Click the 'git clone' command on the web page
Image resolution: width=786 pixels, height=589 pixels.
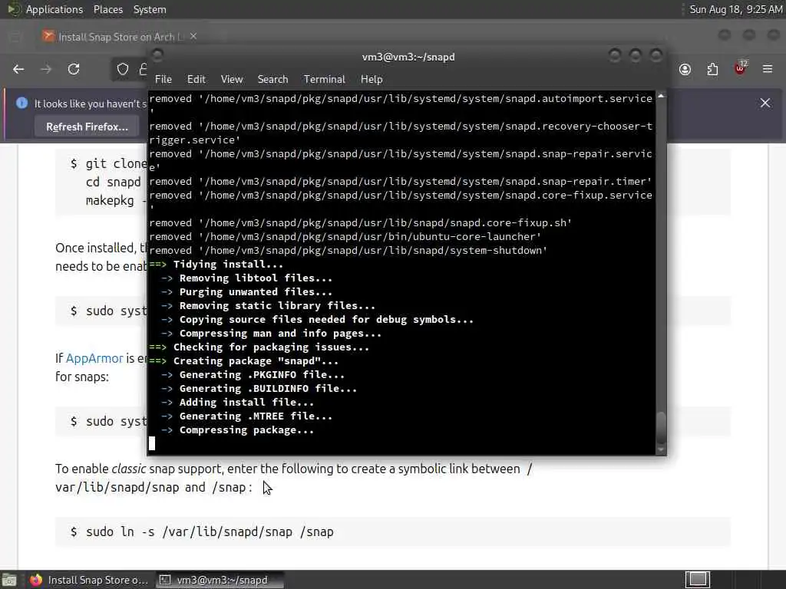click(x=117, y=164)
